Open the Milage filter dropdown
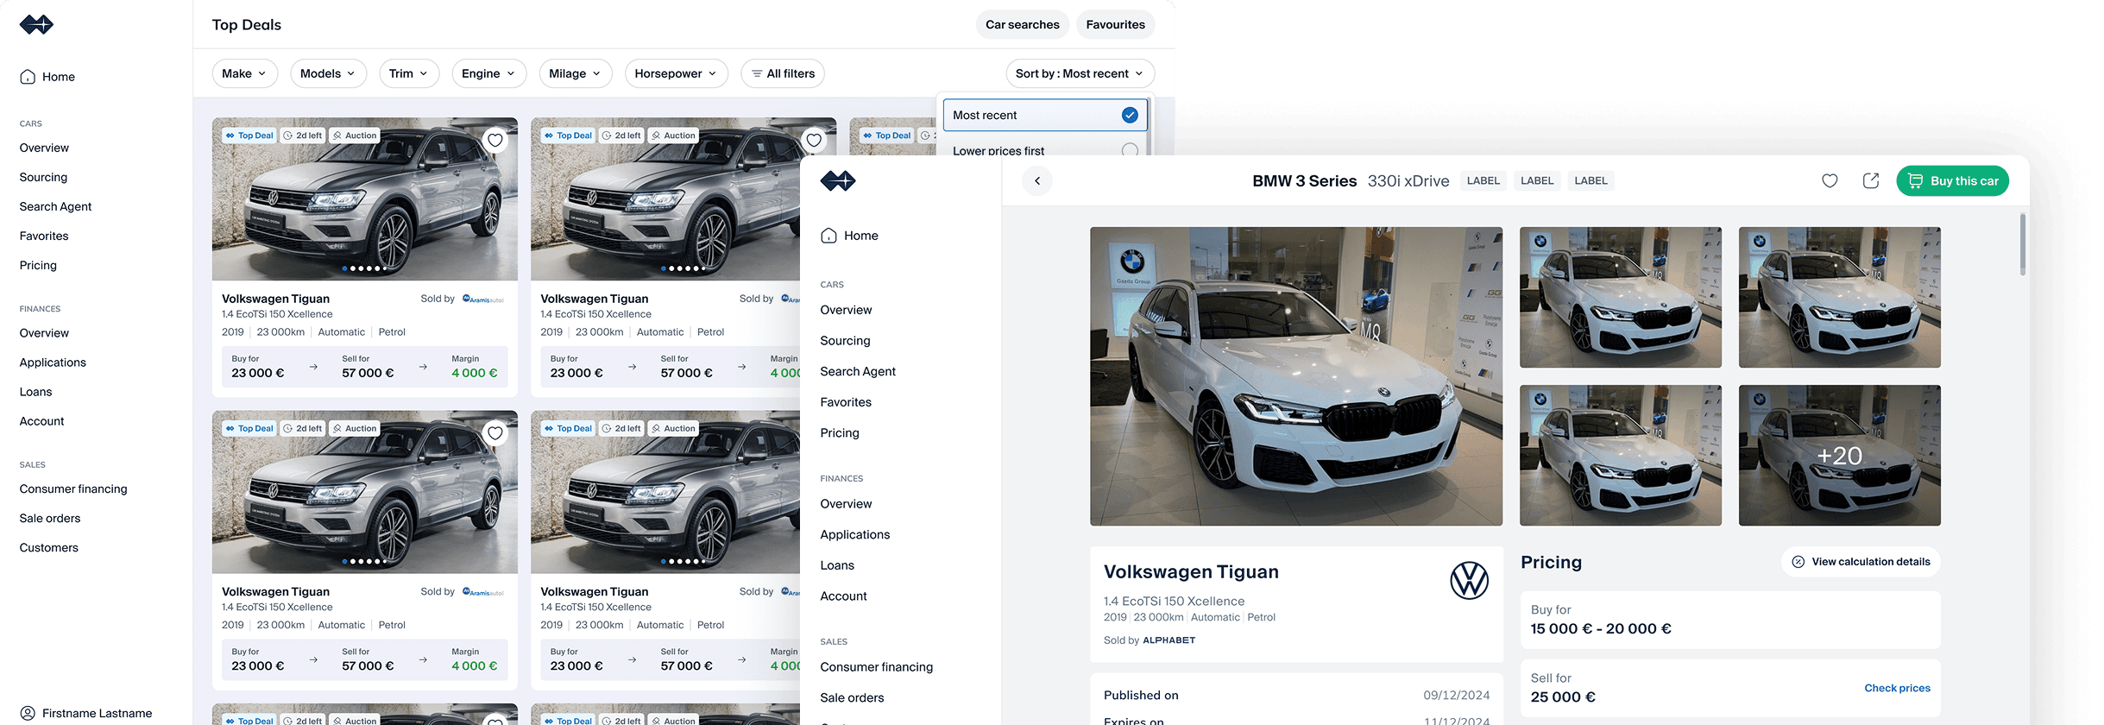The height and width of the screenshot is (725, 2104). tap(576, 73)
